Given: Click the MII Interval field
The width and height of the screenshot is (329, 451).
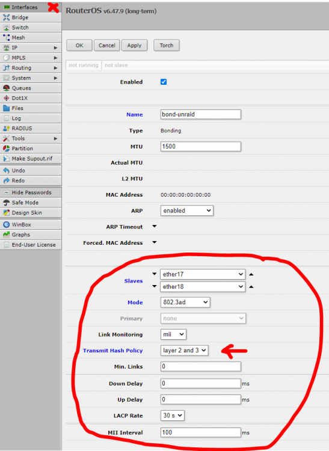Looking at the screenshot, I should coord(201,432).
